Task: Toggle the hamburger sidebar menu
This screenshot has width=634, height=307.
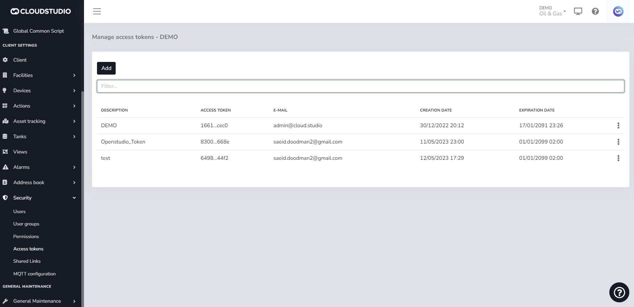Action: click(x=97, y=11)
